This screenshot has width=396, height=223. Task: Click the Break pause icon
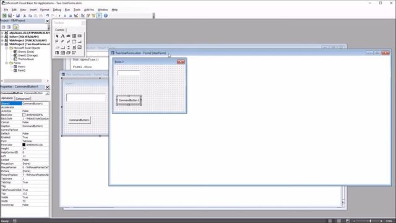point(65,15)
